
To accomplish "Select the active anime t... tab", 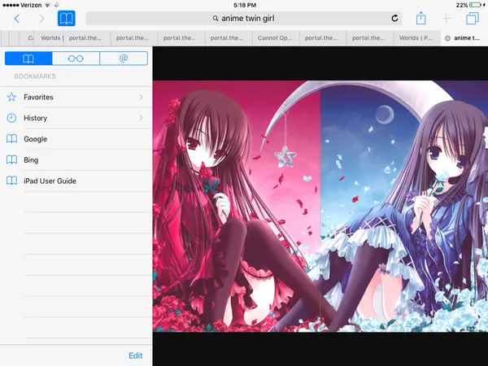I will tap(464, 38).
